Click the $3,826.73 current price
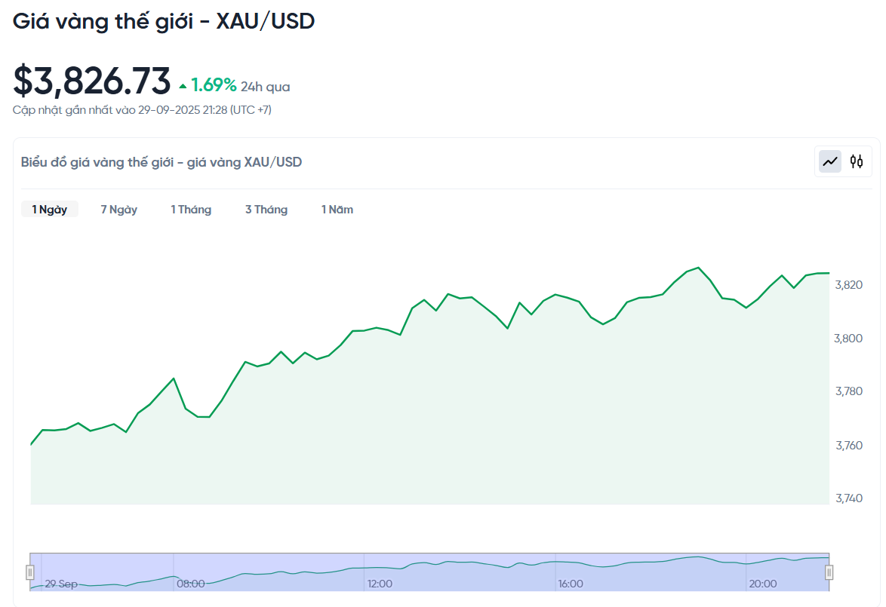 pos(92,81)
